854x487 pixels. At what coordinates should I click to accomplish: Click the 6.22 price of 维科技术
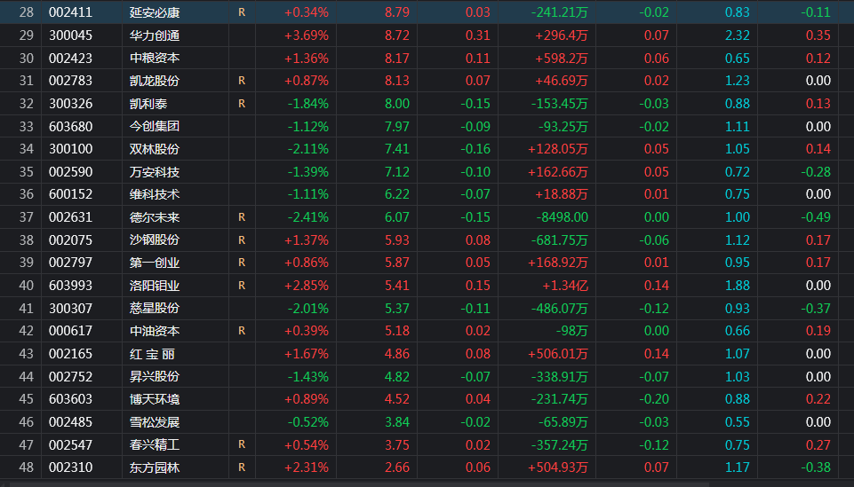click(x=397, y=194)
